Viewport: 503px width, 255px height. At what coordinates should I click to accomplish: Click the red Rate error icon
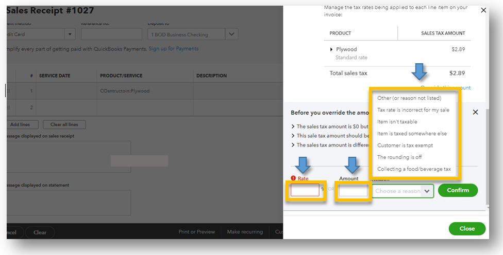pos(293,178)
